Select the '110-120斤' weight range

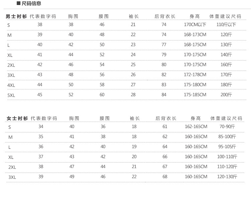[x=227, y=167]
